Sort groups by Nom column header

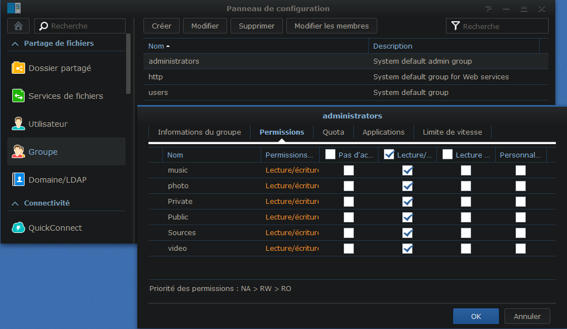(x=159, y=46)
